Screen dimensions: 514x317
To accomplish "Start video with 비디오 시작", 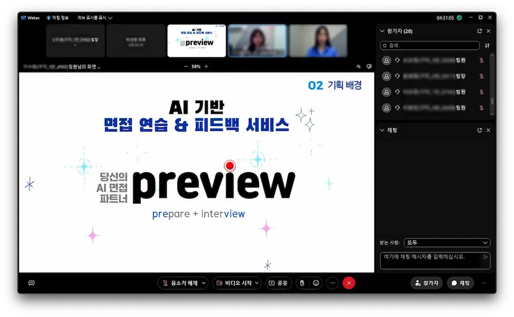I will [233, 283].
